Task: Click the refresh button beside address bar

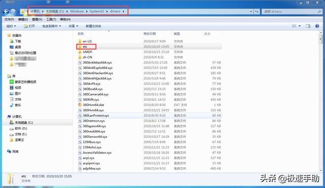Action: (x=257, y=12)
